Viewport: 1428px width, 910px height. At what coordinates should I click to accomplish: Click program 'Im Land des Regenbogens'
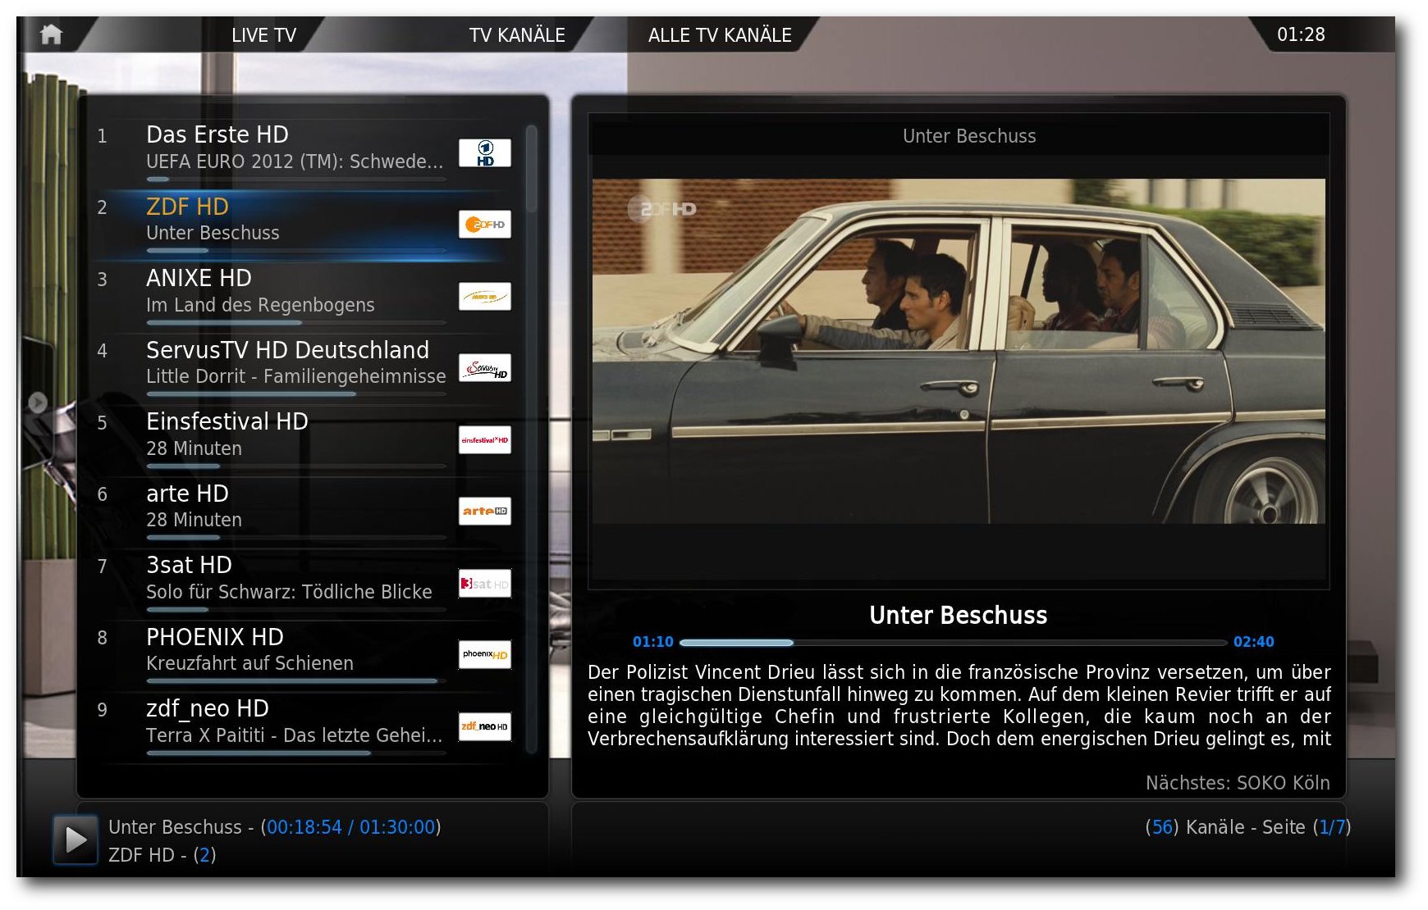(260, 305)
